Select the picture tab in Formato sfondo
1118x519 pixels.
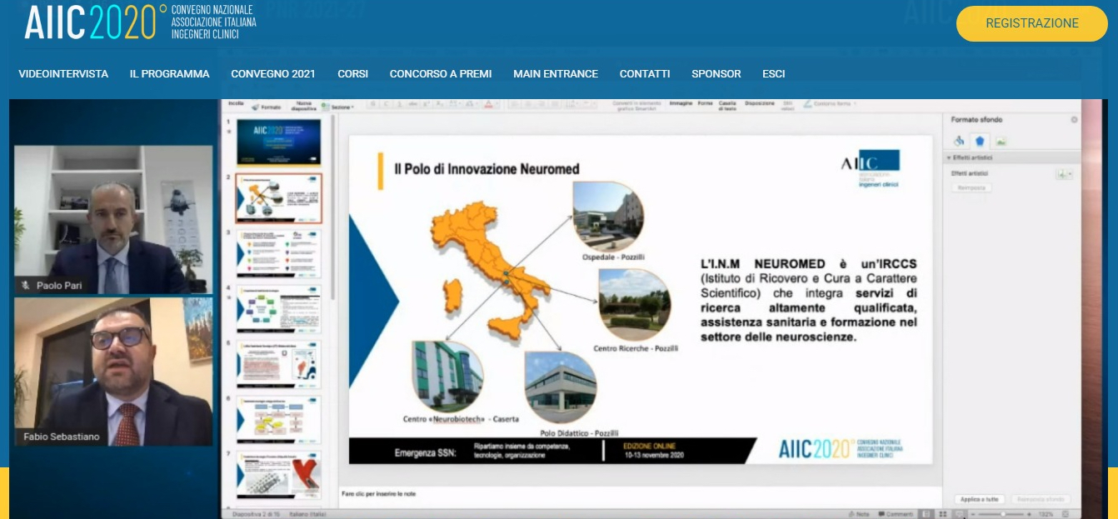pyautogui.click(x=1001, y=141)
